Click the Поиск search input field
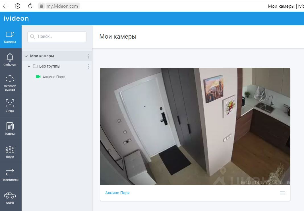 [x=57, y=37]
